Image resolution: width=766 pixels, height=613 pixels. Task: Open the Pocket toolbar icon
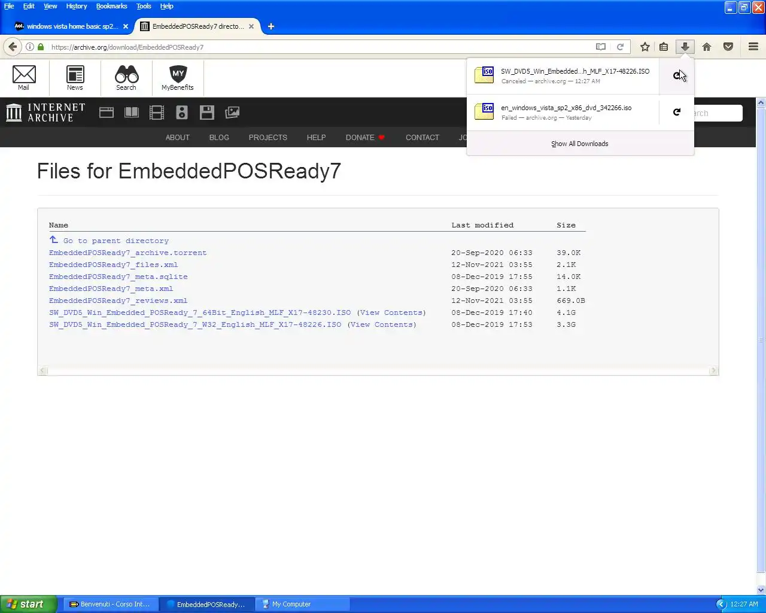pyautogui.click(x=728, y=47)
